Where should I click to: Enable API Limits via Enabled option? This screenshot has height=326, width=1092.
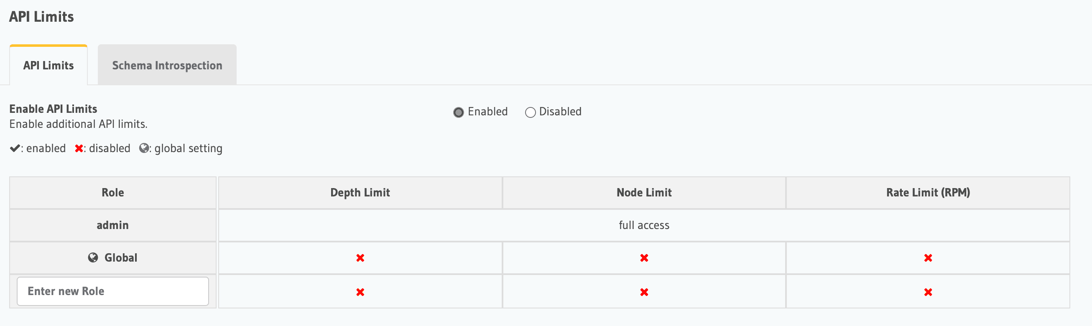tap(458, 112)
